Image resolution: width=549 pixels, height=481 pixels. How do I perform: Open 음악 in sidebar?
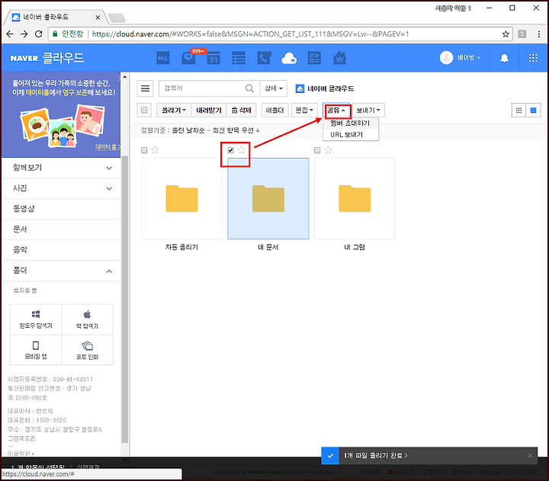click(x=62, y=249)
